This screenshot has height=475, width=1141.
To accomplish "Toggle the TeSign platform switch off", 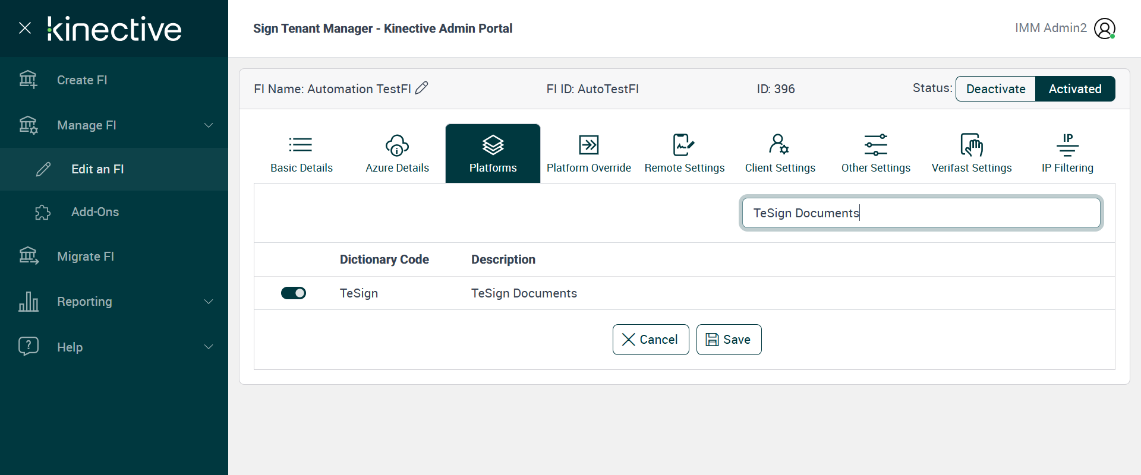I will (294, 293).
